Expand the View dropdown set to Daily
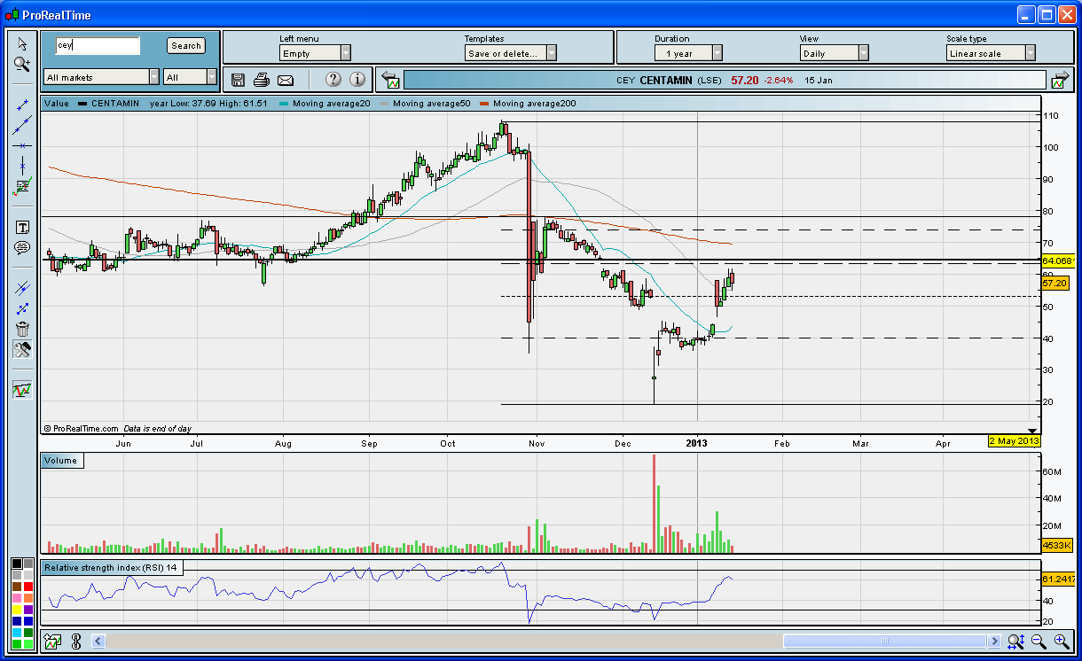The height and width of the screenshot is (661, 1082). 833,53
